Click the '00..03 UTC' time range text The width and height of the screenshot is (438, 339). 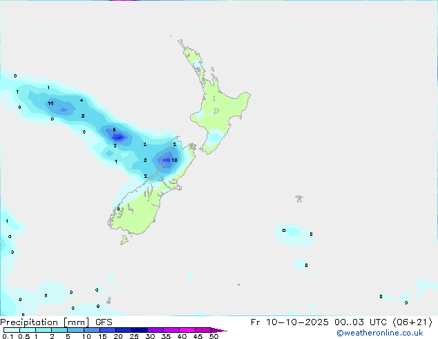[x=361, y=322]
